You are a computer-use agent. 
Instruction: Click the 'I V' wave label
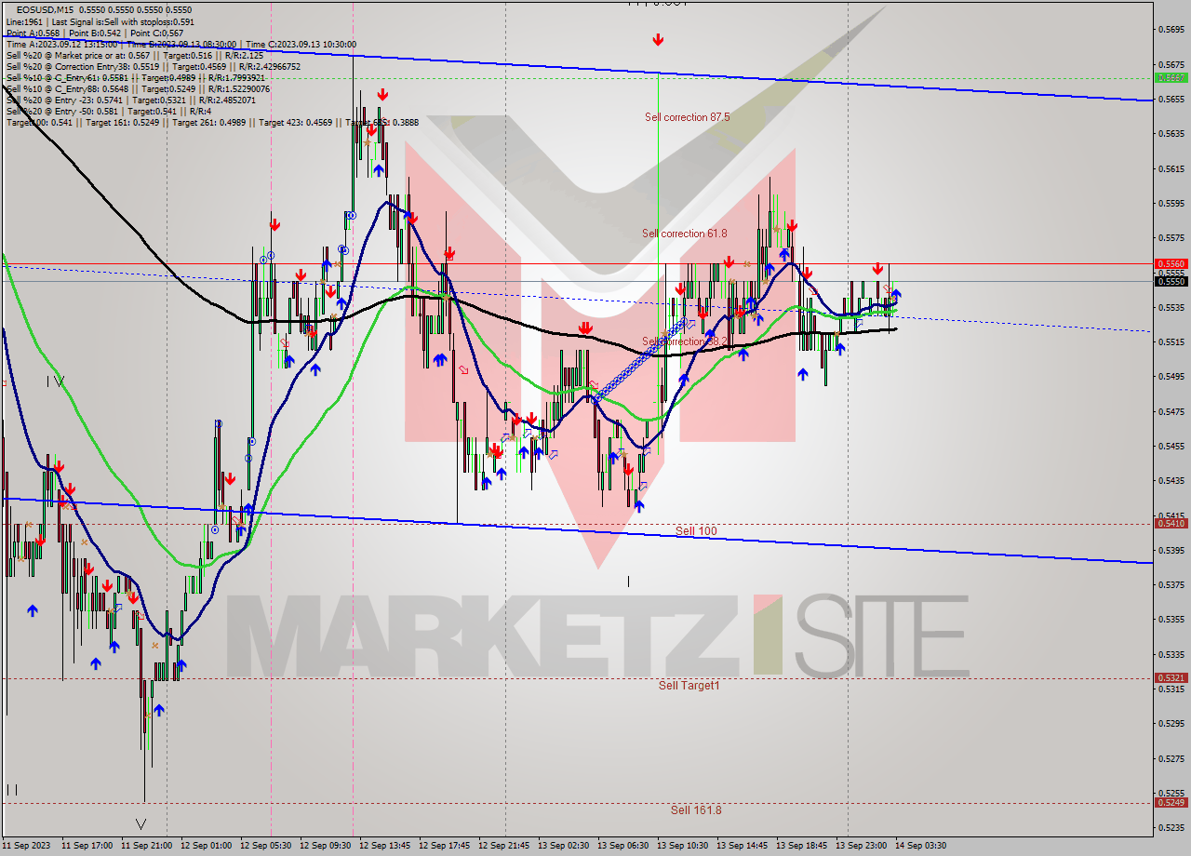pyautogui.click(x=55, y=381)
